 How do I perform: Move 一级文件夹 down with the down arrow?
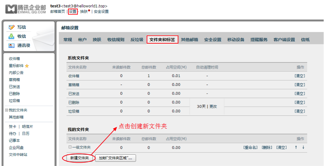coord(303,147)
